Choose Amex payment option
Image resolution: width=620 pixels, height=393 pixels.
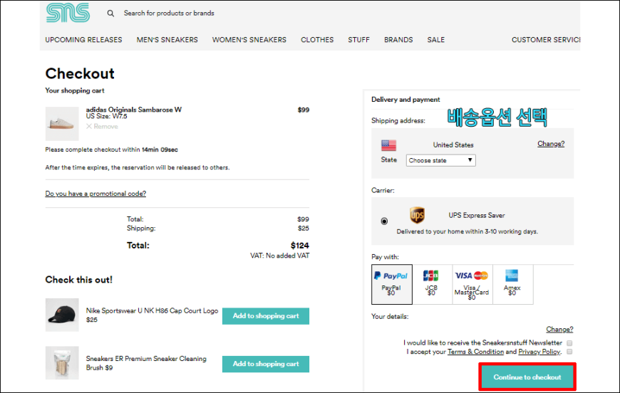[512, 284]
